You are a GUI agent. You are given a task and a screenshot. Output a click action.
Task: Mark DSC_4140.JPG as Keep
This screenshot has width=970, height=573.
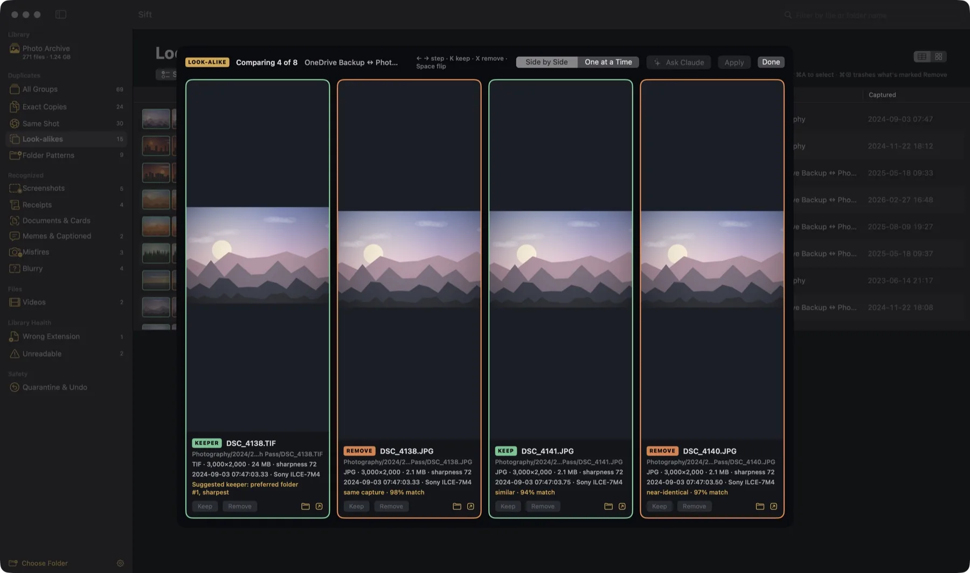(x=659, y=506)
